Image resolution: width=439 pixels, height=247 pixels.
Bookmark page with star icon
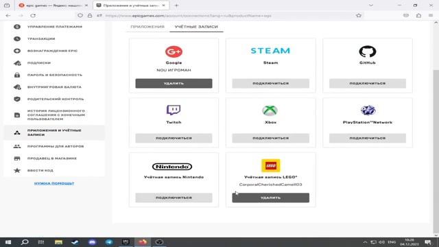[359, 16]
